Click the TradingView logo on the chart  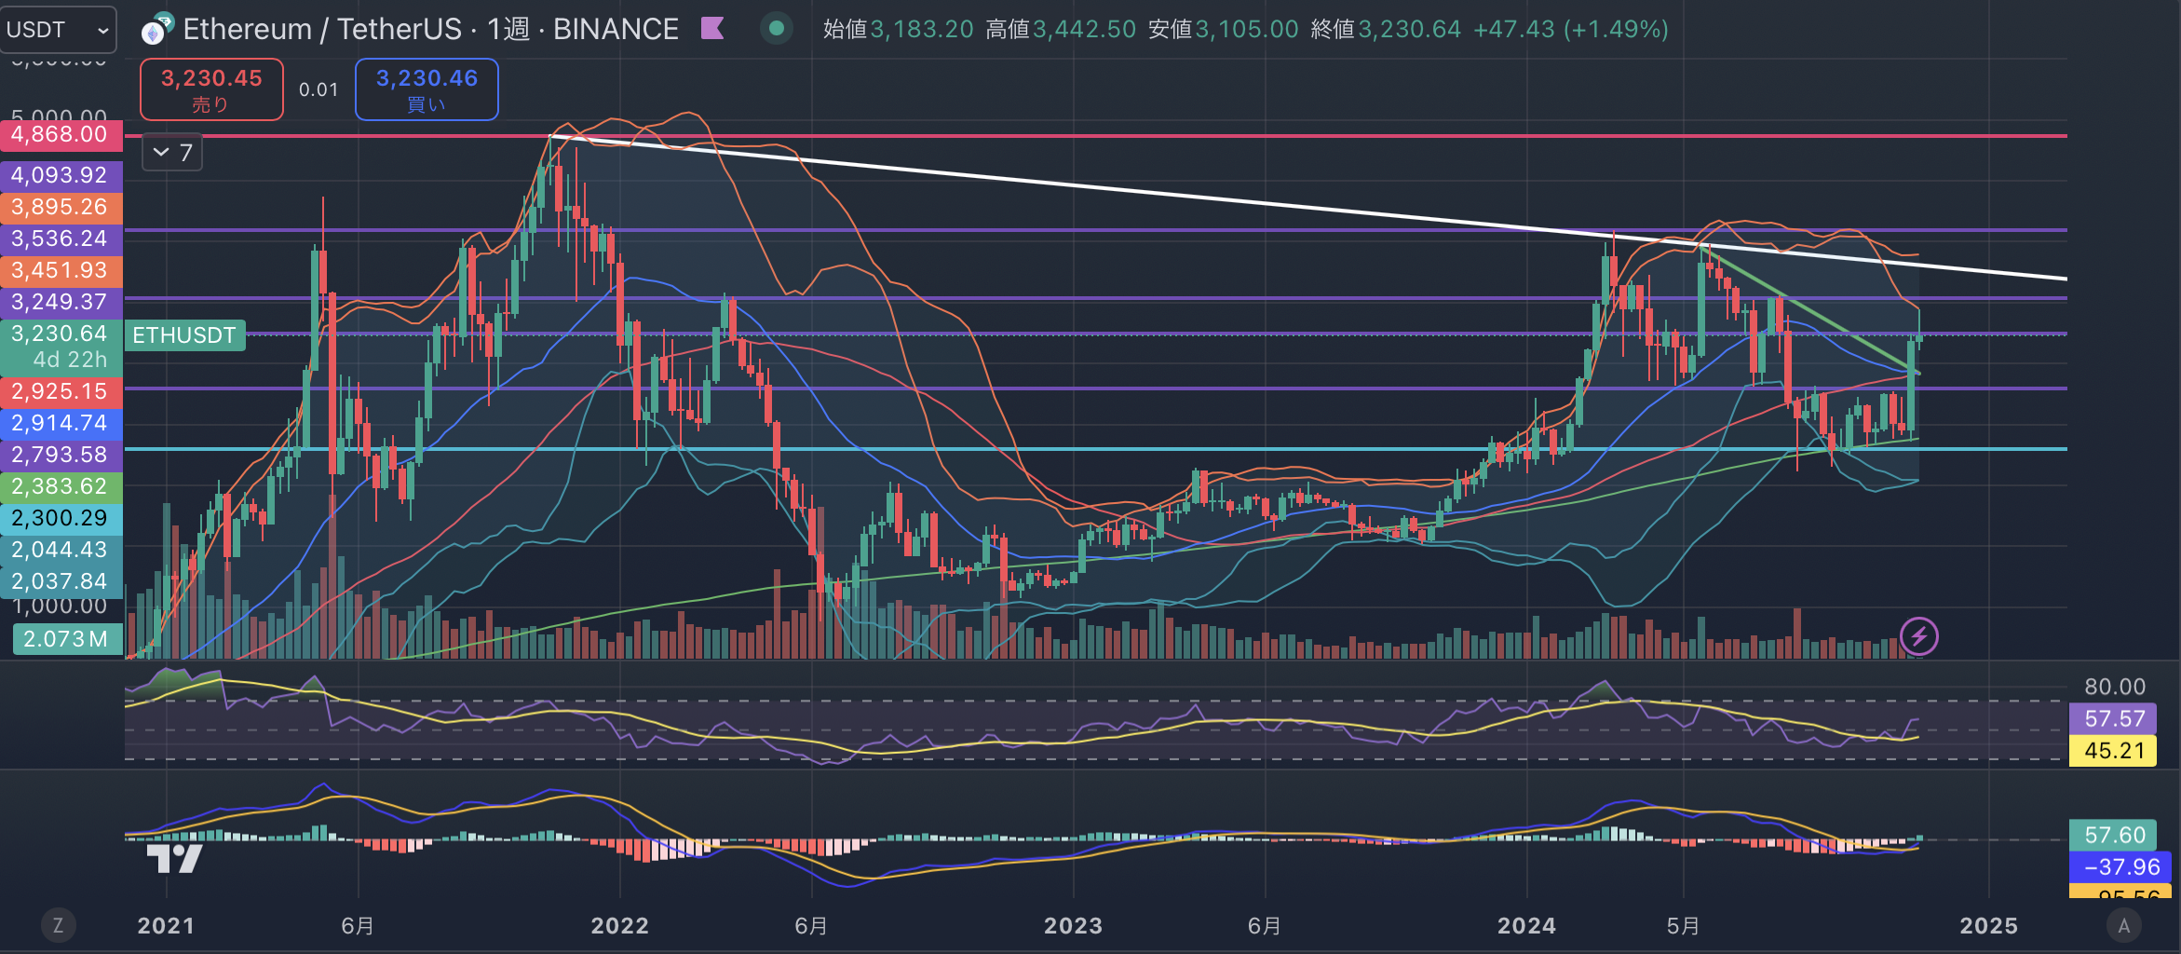(x=175, y=857)
